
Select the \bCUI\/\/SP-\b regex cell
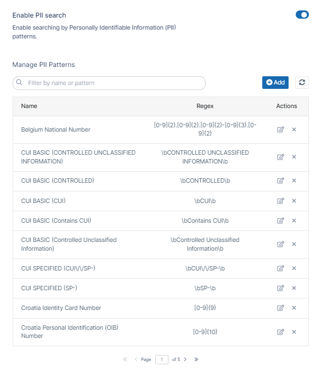click(x=205, y=269)
